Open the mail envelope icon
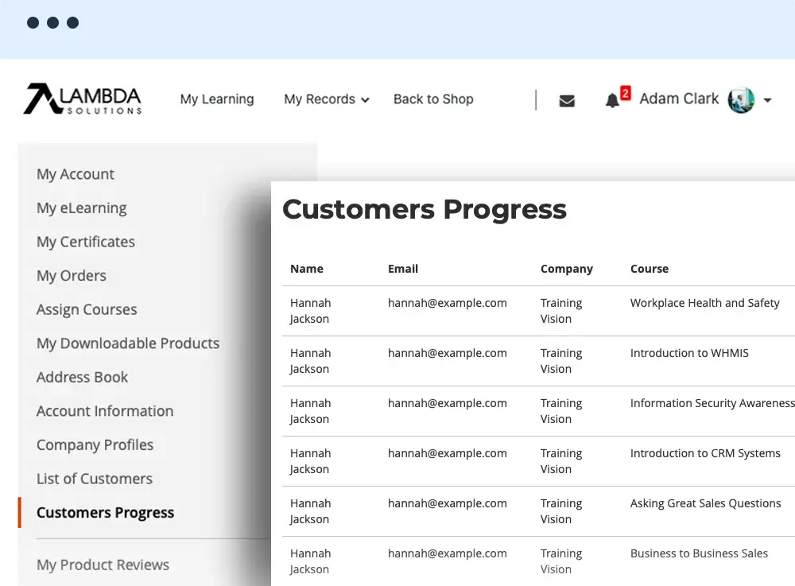Image resolution: width=795 pixels, height=586 pixels. point(567,101)
